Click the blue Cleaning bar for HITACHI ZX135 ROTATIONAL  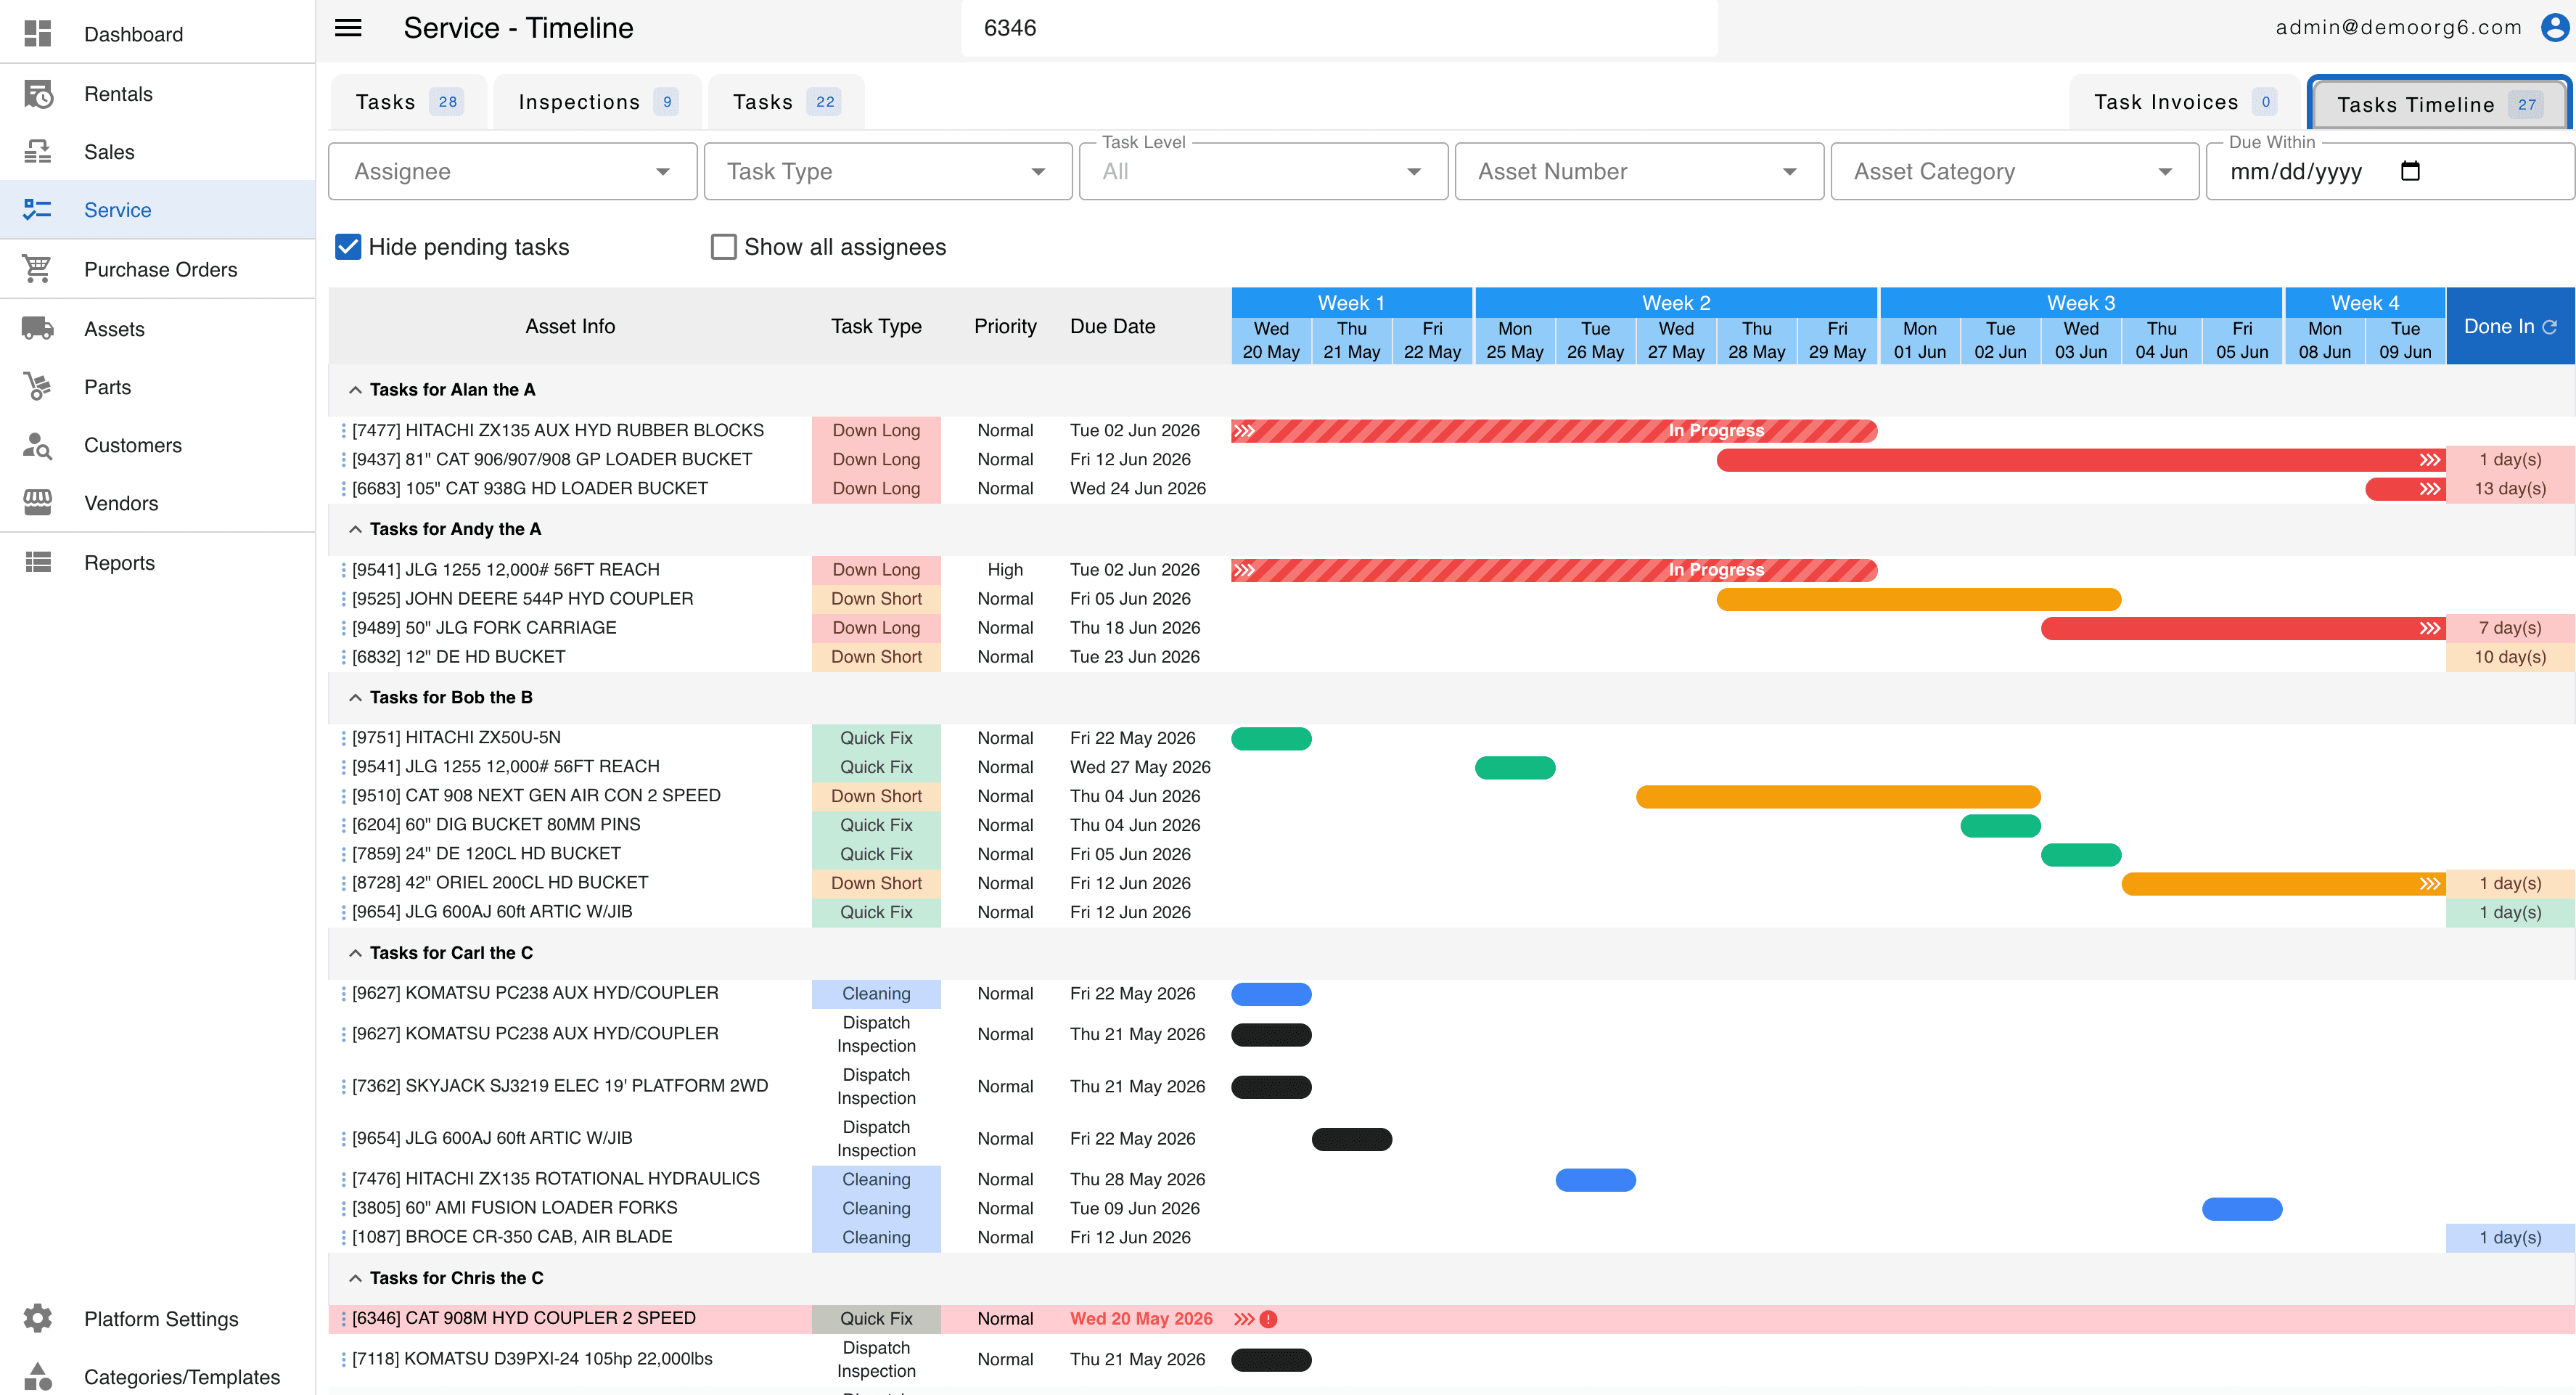coord(1595,1180)
